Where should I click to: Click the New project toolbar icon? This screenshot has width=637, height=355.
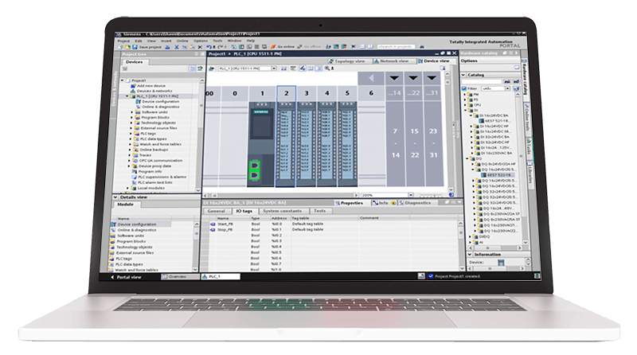click(x=120, y=47)
